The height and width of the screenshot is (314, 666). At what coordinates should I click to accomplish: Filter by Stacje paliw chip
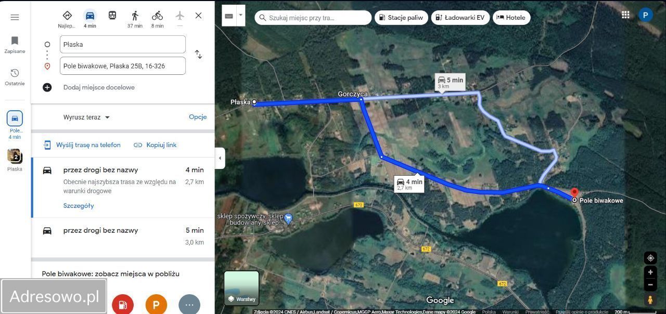click(401, 17)
